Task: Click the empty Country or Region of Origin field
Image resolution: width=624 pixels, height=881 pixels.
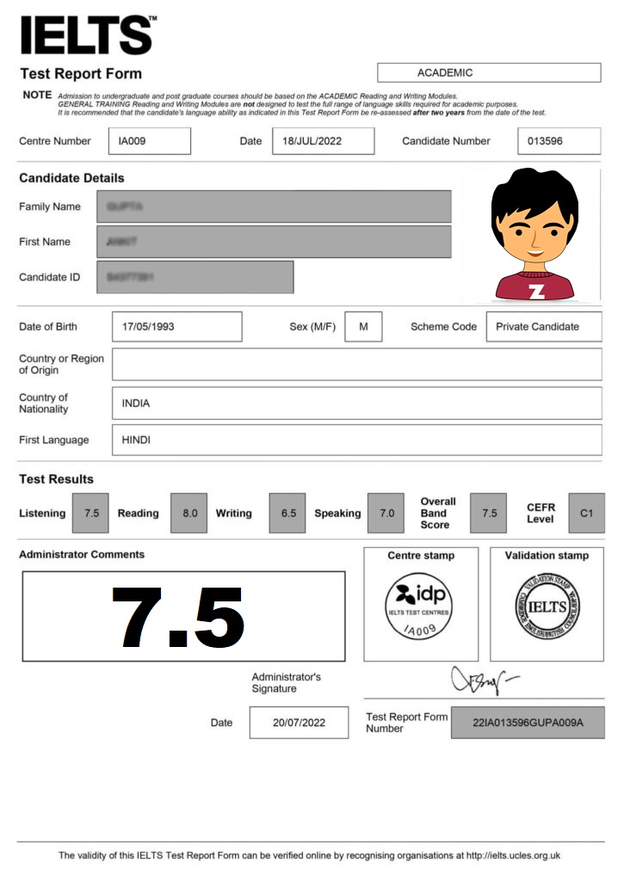Action: pos(356,364)
